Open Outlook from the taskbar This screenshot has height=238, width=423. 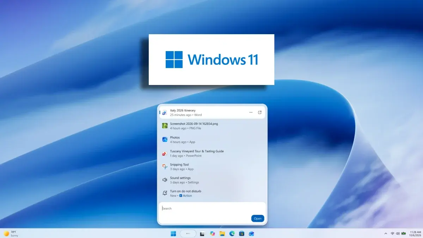(x=251, y=233)
